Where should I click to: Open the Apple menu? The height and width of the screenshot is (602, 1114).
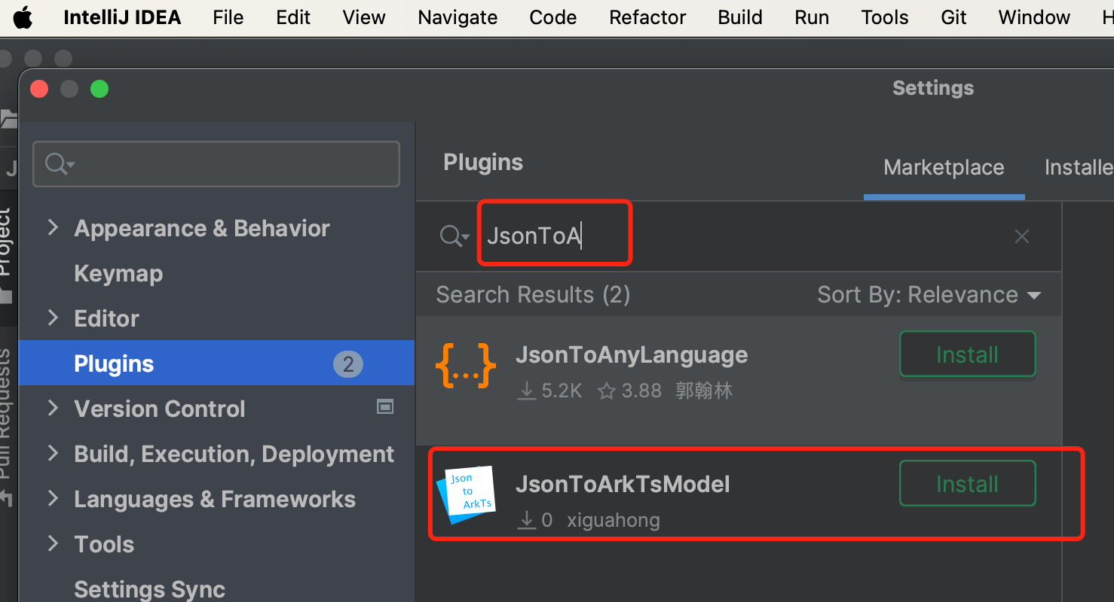click(23, 17)
